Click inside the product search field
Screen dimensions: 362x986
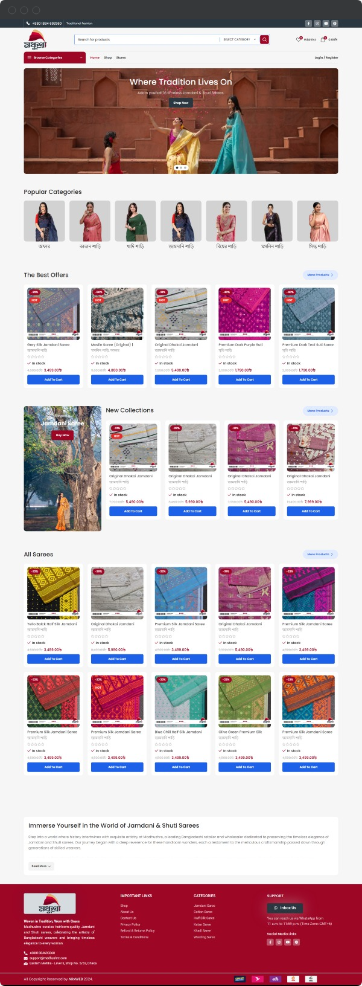(148, 39)
